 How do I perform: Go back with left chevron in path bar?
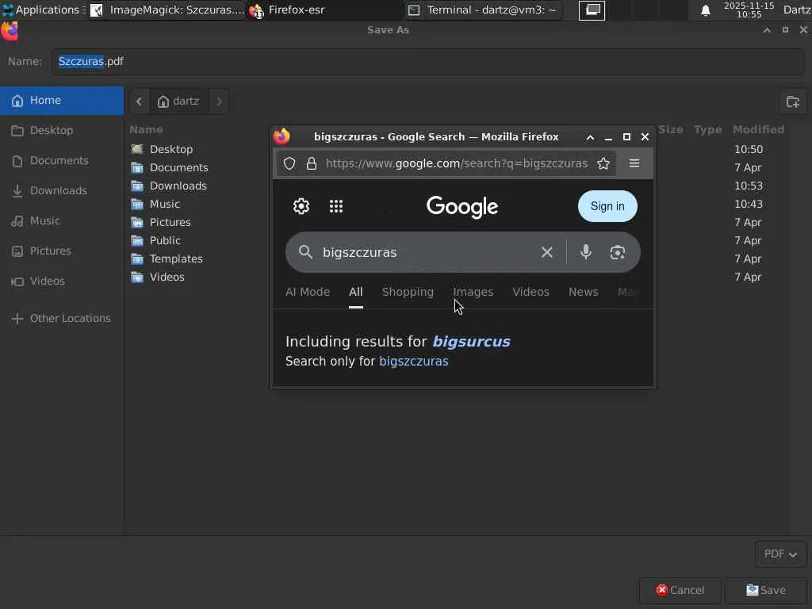click(139, 101)
